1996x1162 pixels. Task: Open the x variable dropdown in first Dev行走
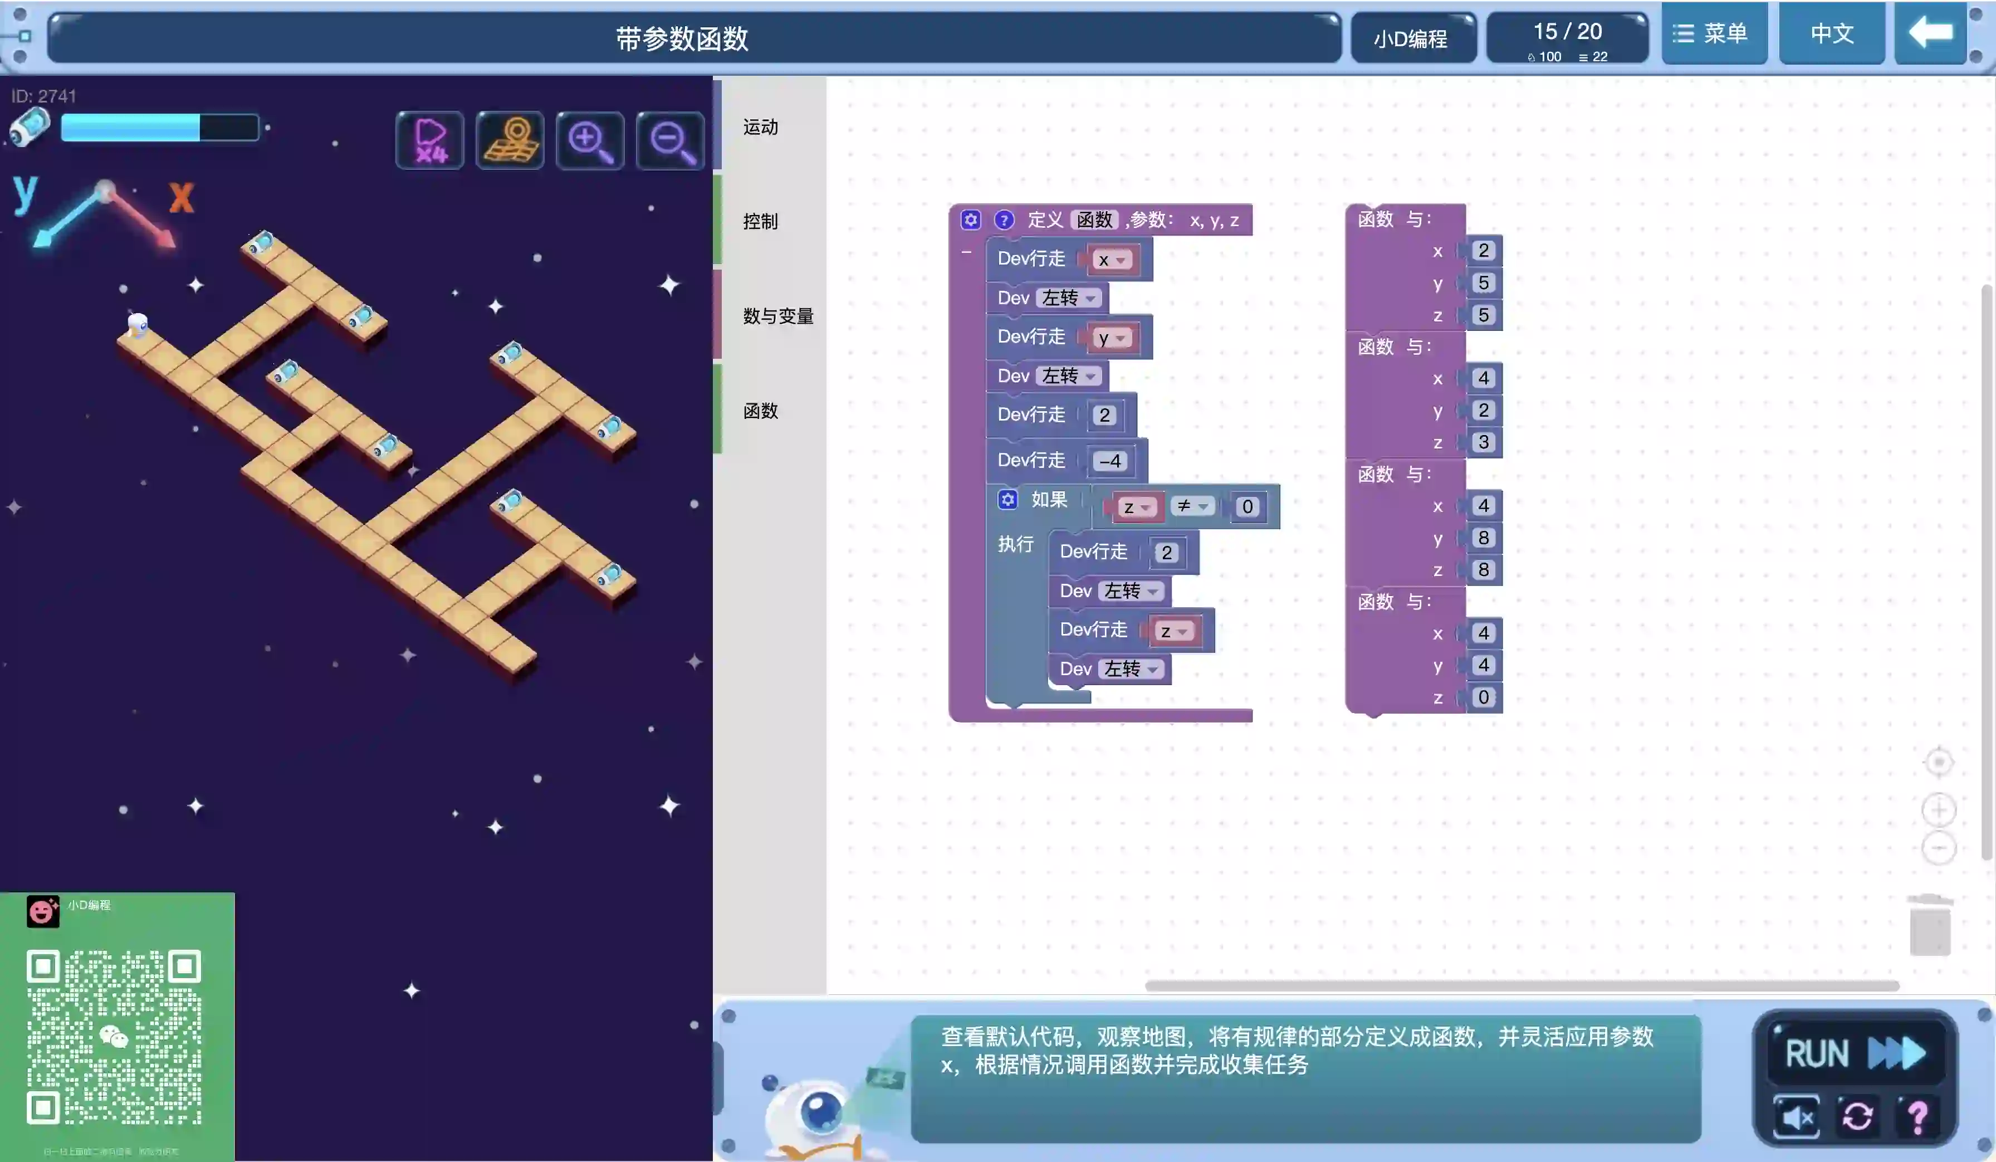(x=1112, y=260)
